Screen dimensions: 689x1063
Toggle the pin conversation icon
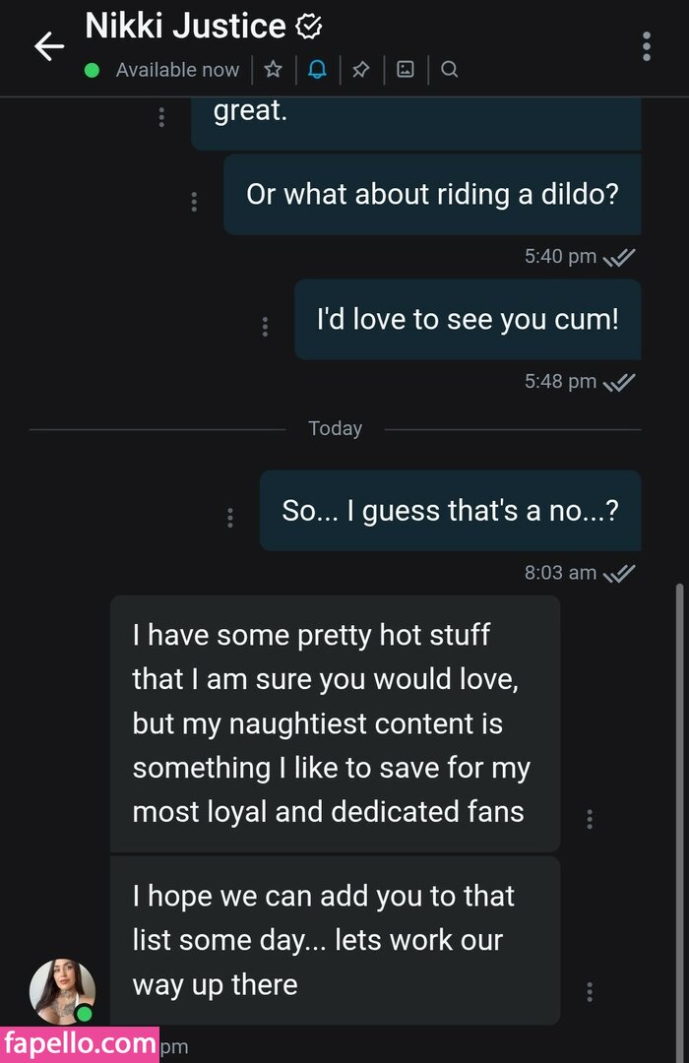(x=361, y=70)
